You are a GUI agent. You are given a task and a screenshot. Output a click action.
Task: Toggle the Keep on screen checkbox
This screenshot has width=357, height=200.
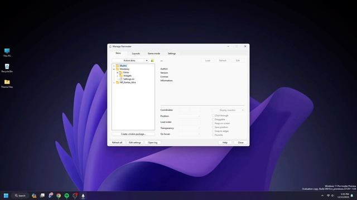point(213,123)
